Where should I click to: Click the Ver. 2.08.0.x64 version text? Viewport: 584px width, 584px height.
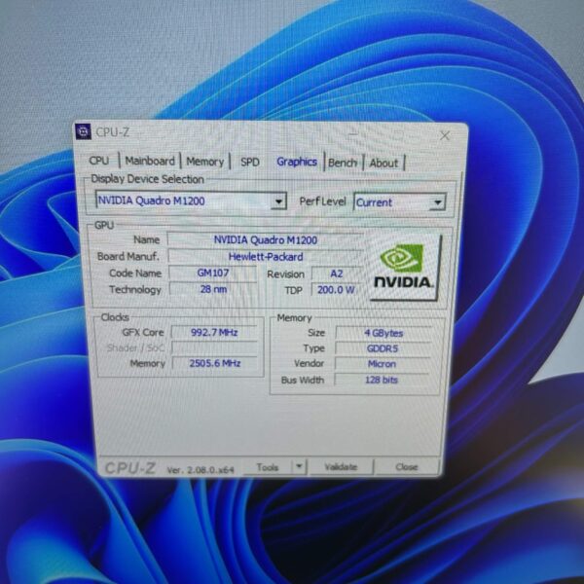click(201, 470)
